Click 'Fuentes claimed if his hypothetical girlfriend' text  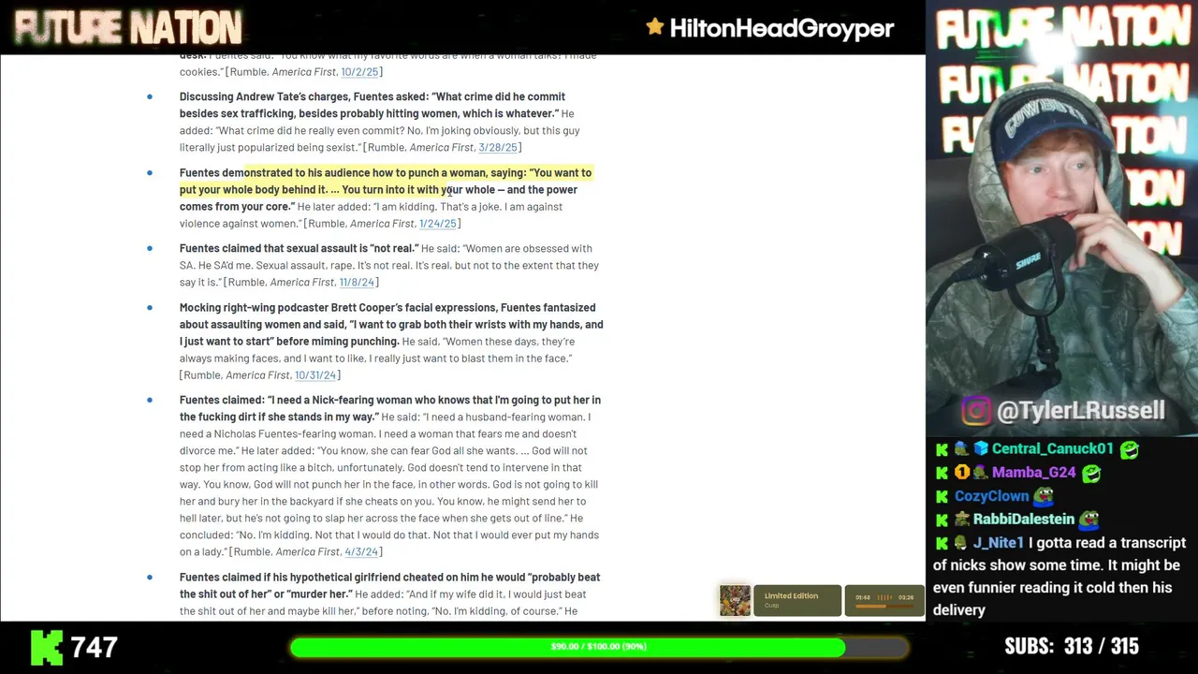tap(389, 586)
